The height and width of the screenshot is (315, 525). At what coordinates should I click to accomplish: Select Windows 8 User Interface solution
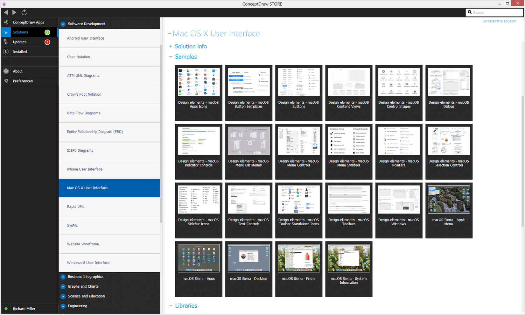109,263
